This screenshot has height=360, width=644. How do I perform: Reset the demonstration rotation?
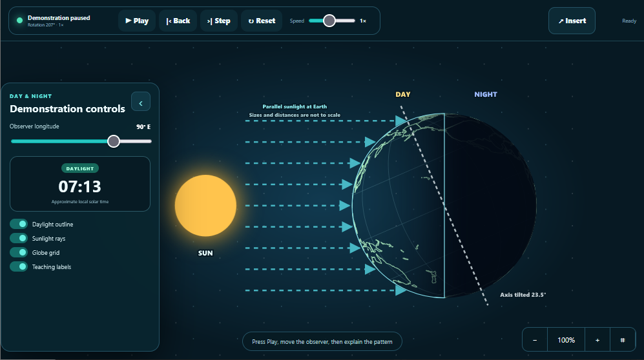tap(262, 21)
